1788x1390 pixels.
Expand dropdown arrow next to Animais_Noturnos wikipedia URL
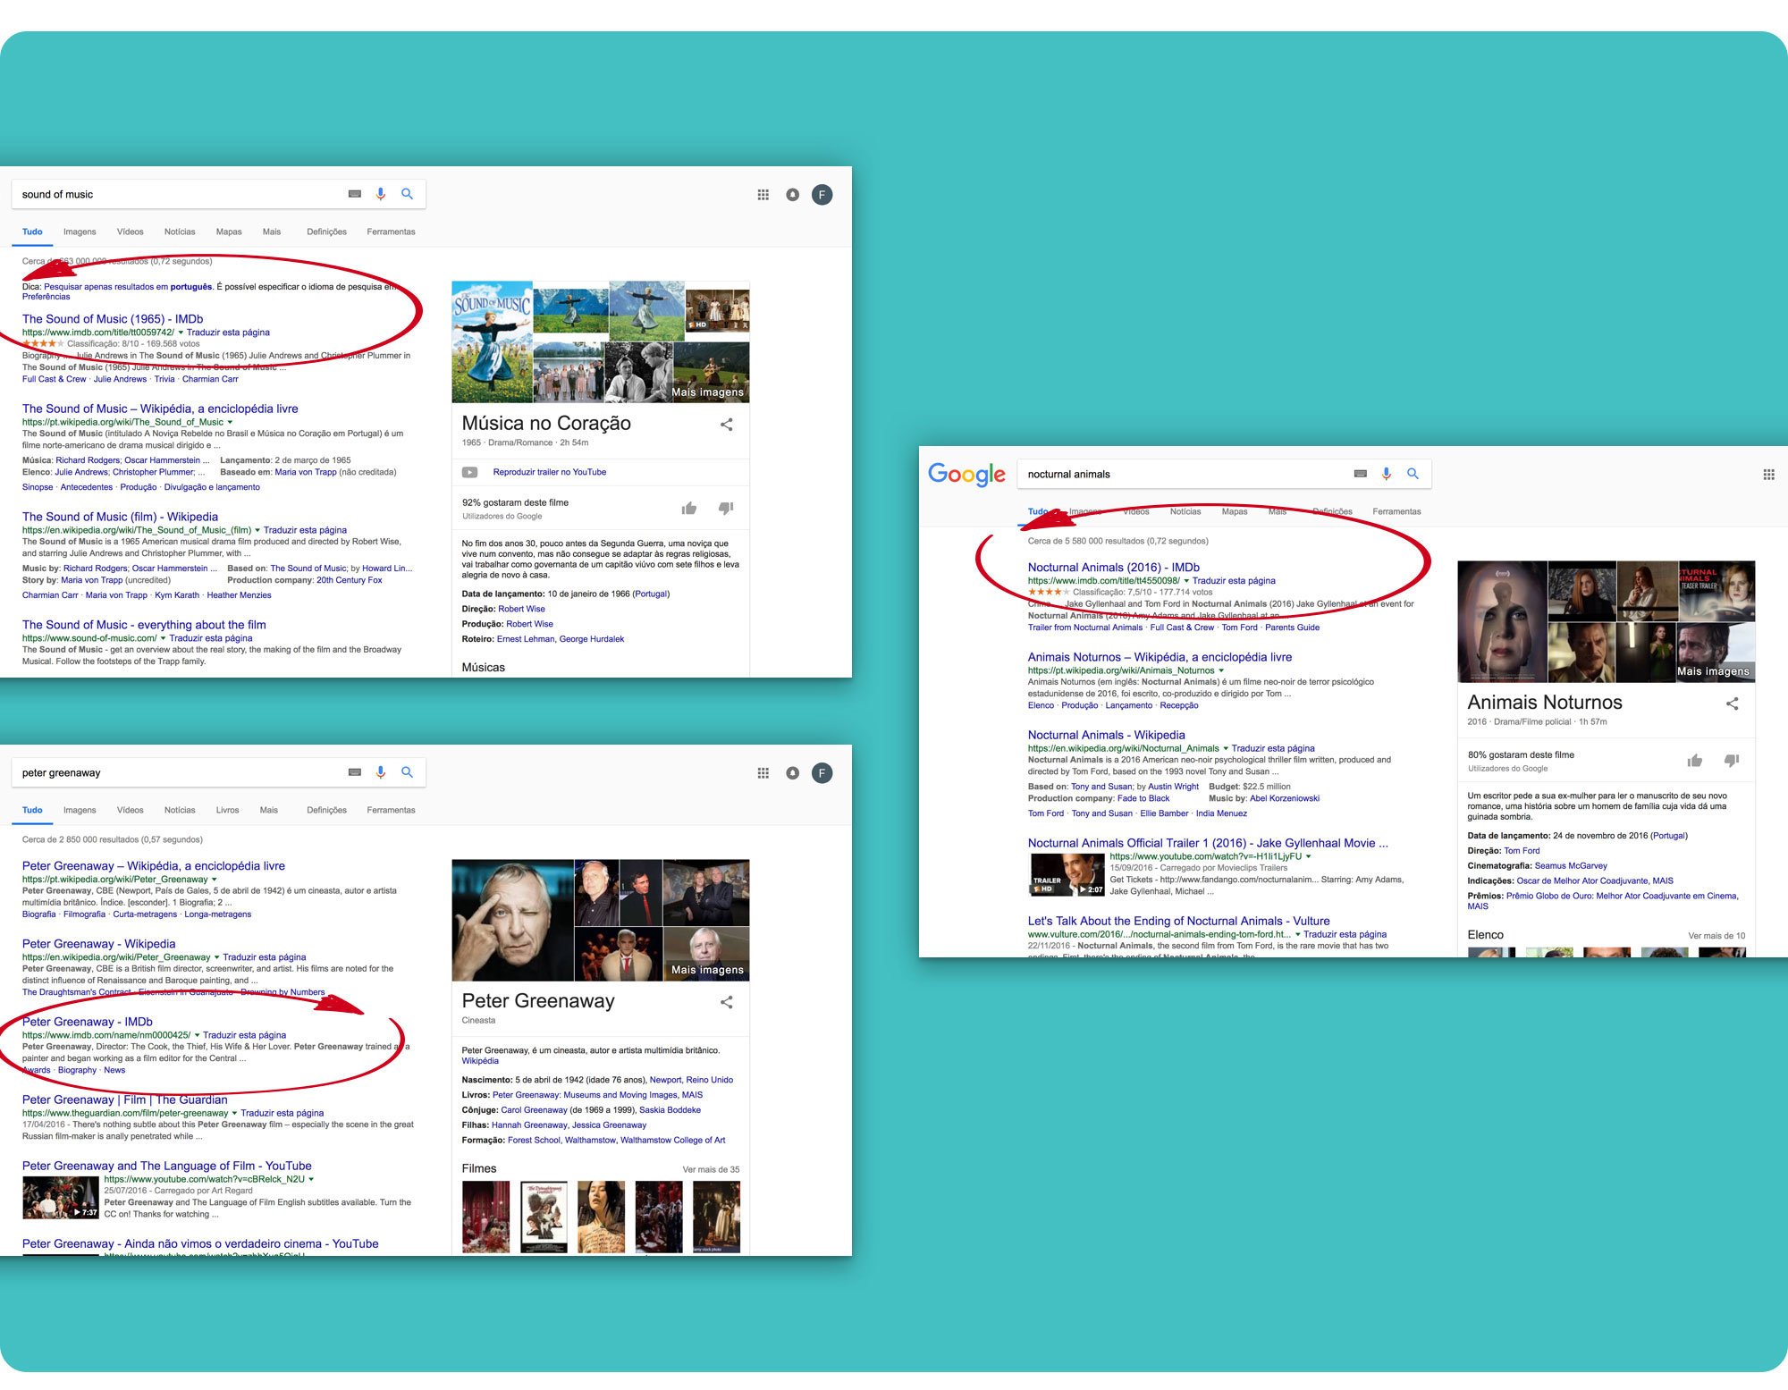tap(1221, 670)
